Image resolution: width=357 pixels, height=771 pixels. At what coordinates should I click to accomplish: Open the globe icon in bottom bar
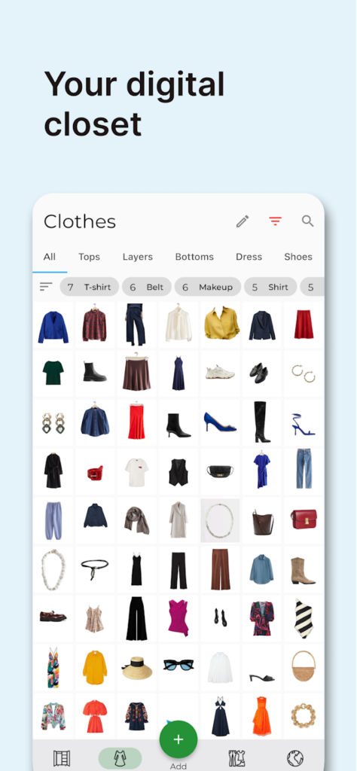pos(295,757)
